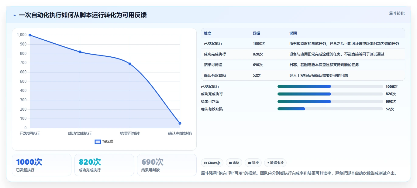The image size is (417, 188).
Task: Click the chart point above 确认有效缺陷
Action: click(x=180, y=123)
